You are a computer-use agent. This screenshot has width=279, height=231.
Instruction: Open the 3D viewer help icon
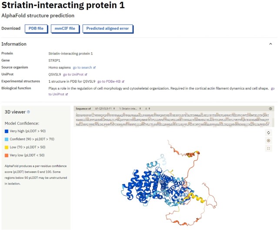(x=28, y=112)
